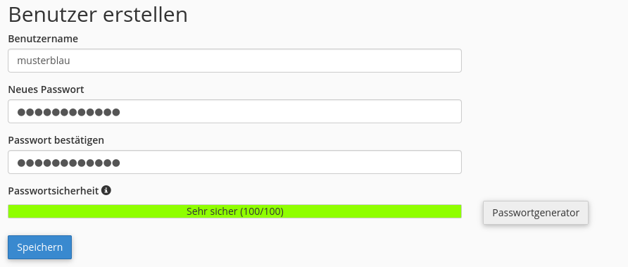Click the Passwort bestätigen label
The height and width of the screenshot is (267, 628).
coord(56,140)
